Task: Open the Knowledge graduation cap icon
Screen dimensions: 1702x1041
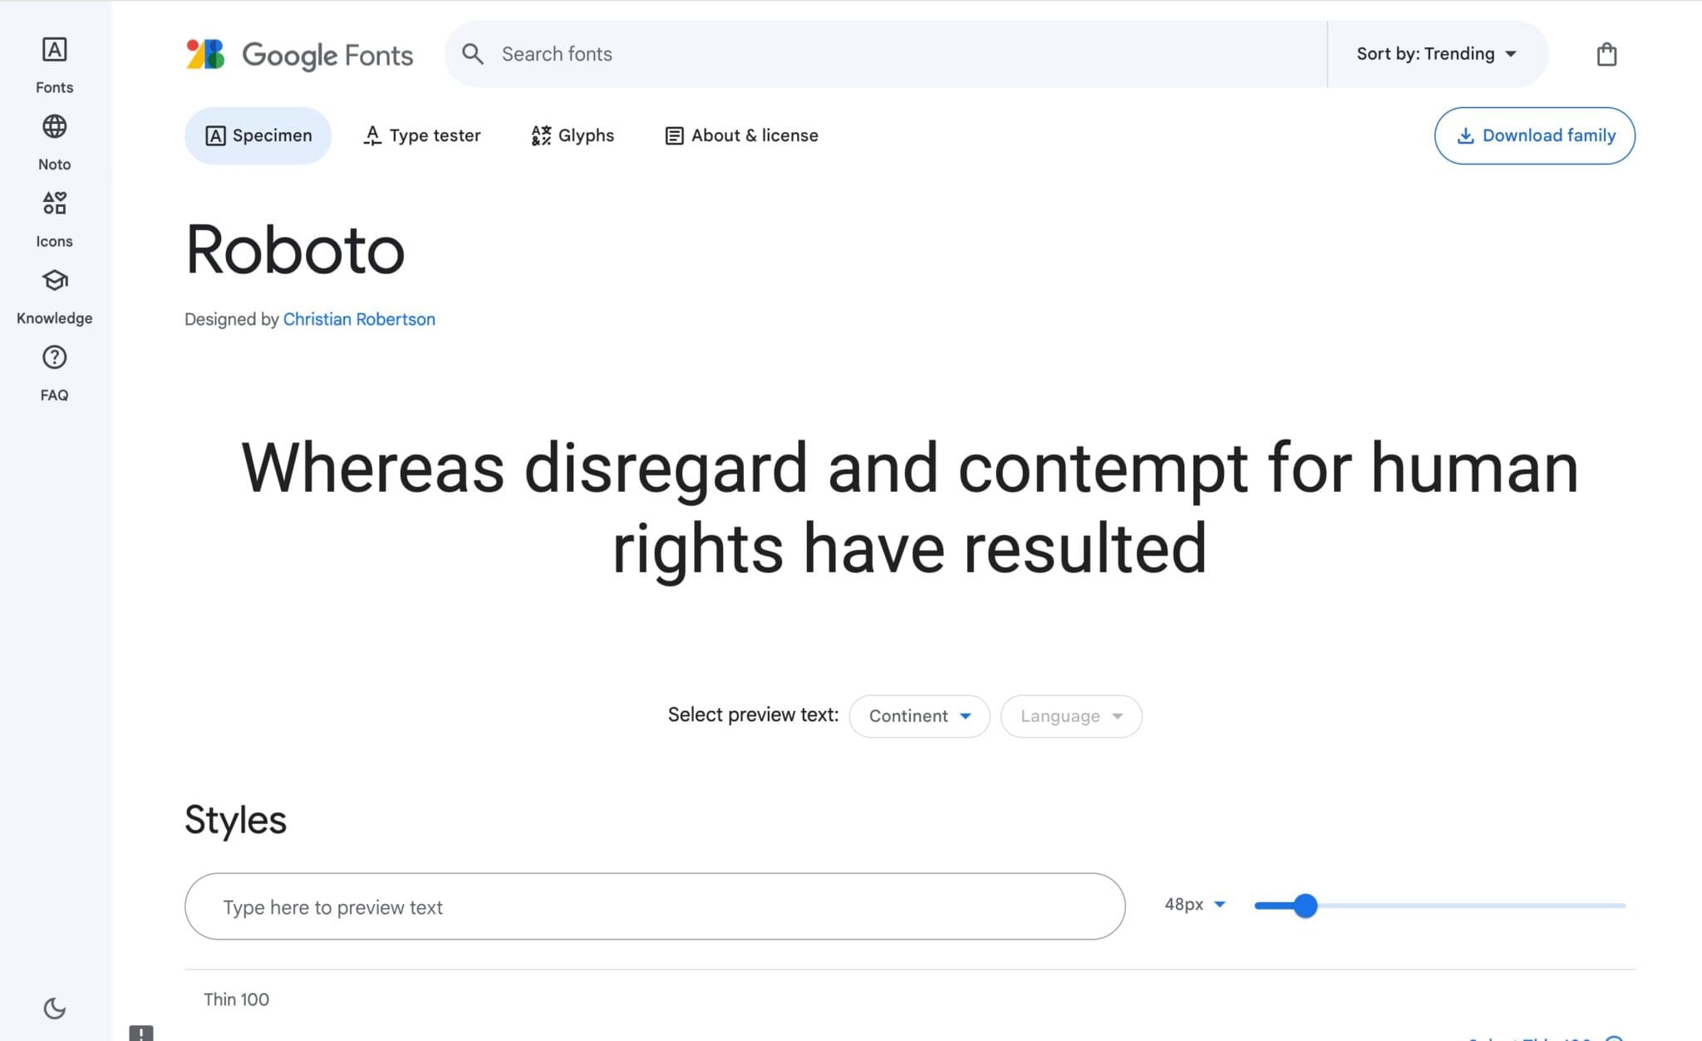Action: [54, 281]
